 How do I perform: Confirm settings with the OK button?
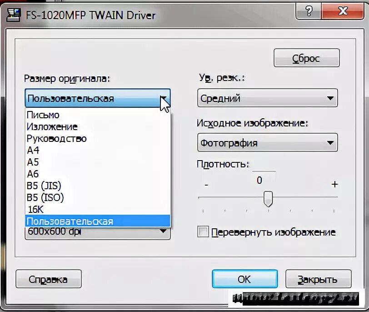pos(245,279)
